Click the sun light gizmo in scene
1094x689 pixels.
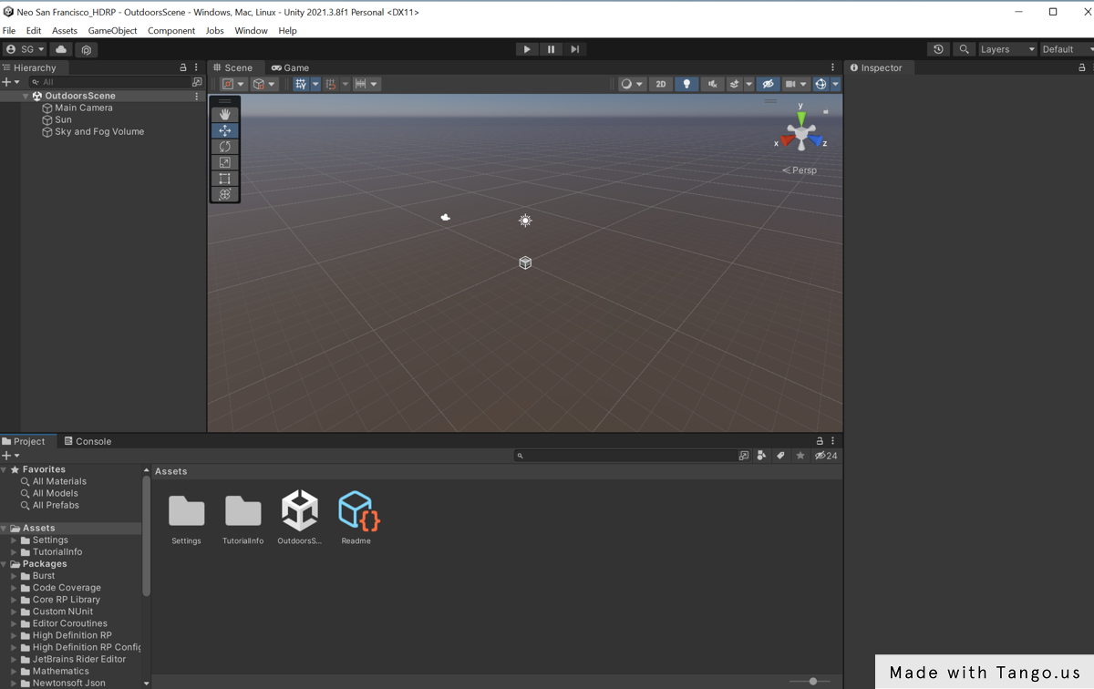coord(525,221)
